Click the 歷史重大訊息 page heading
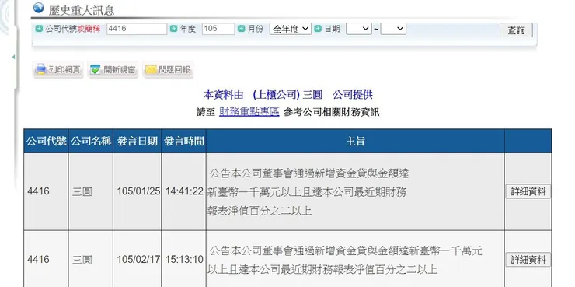Image resolution: width=575 pixels, height=287 pixels. click(82, 10)
